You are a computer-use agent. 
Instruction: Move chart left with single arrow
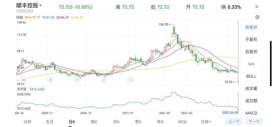click(x=104, y=80)
